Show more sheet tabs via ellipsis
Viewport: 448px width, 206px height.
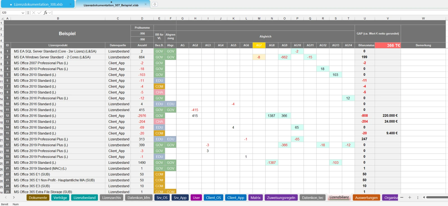click(402, 197)
